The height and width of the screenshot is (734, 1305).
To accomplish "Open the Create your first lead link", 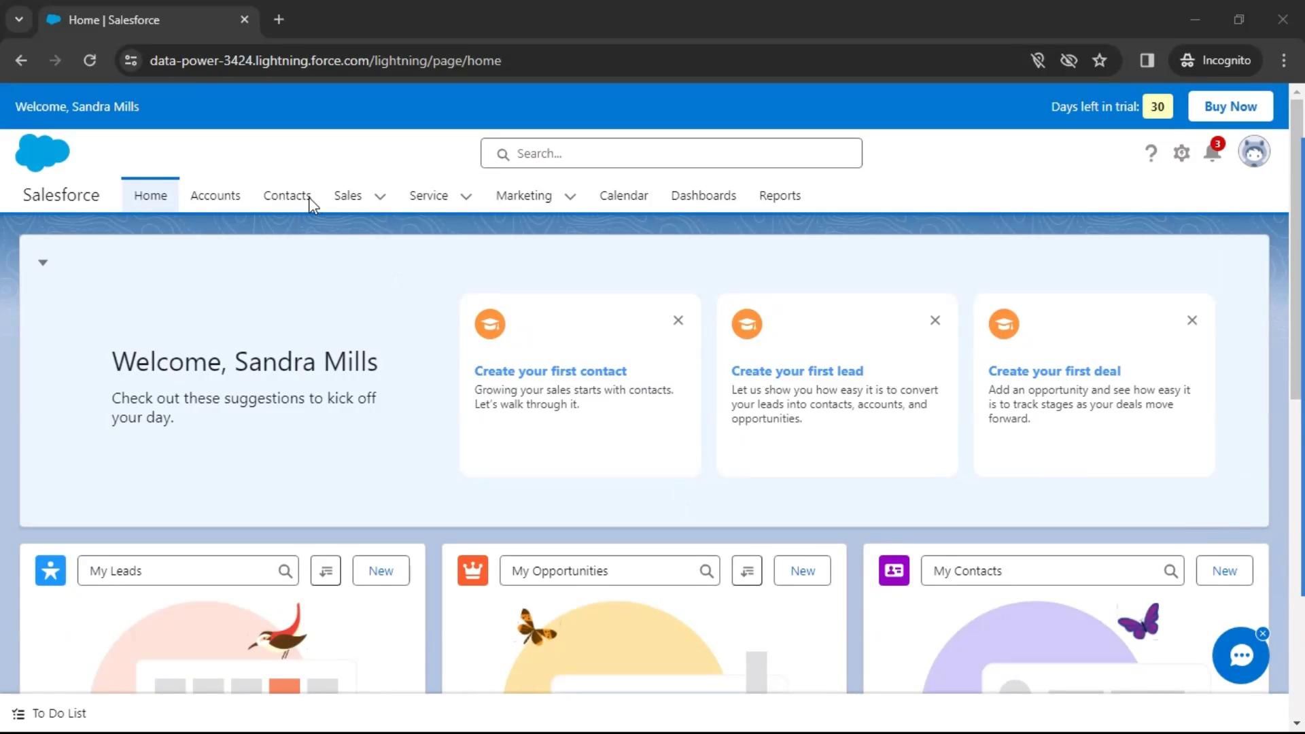I will 797,371.
